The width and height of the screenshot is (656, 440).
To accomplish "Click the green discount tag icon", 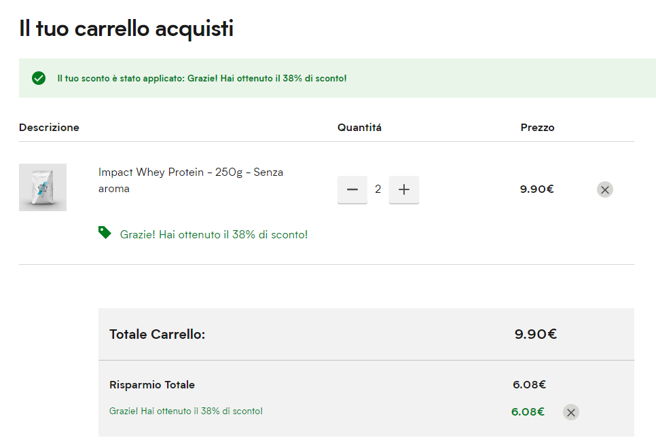I will [105, 233].
